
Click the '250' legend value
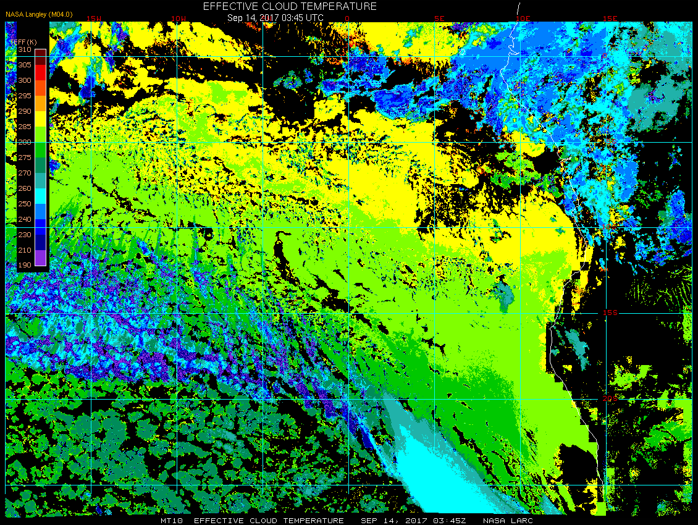tap(25, 204)
